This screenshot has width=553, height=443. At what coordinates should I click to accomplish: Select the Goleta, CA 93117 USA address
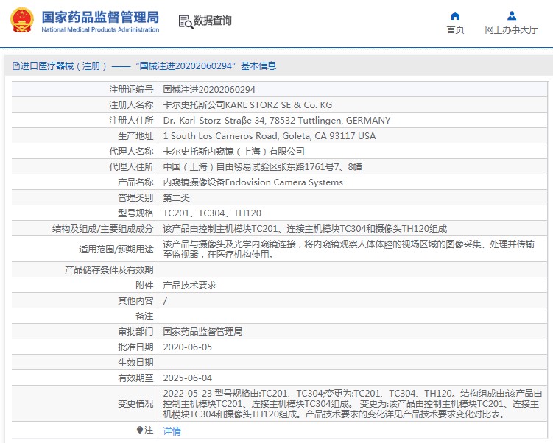pos(270,136)
